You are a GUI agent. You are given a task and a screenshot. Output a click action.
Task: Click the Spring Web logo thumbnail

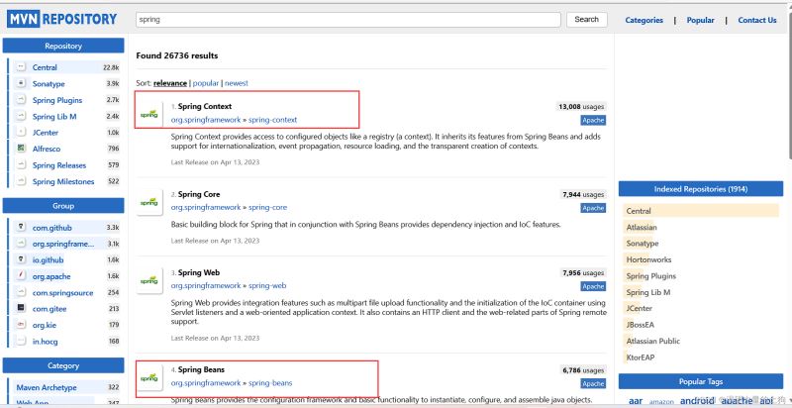tap(149, 280)
